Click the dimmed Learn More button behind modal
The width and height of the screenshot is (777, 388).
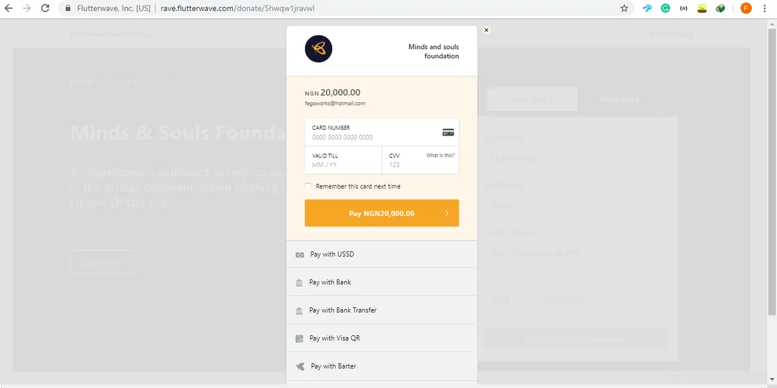(103, 262)
